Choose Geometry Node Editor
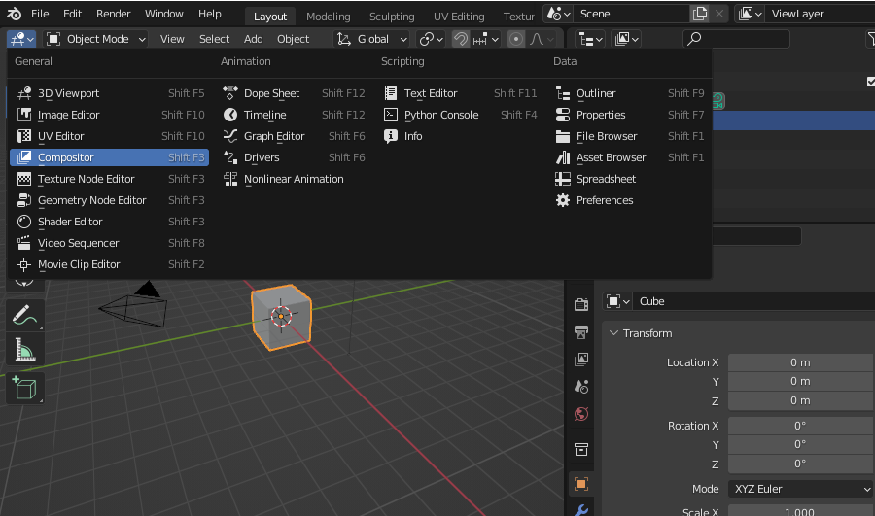 [109, 200]
